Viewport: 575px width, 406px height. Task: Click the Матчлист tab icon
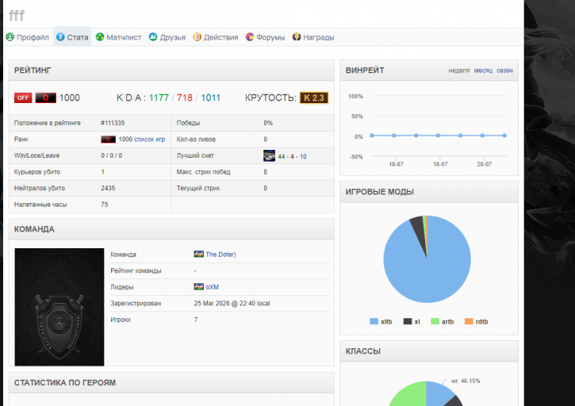coord(100,36)
